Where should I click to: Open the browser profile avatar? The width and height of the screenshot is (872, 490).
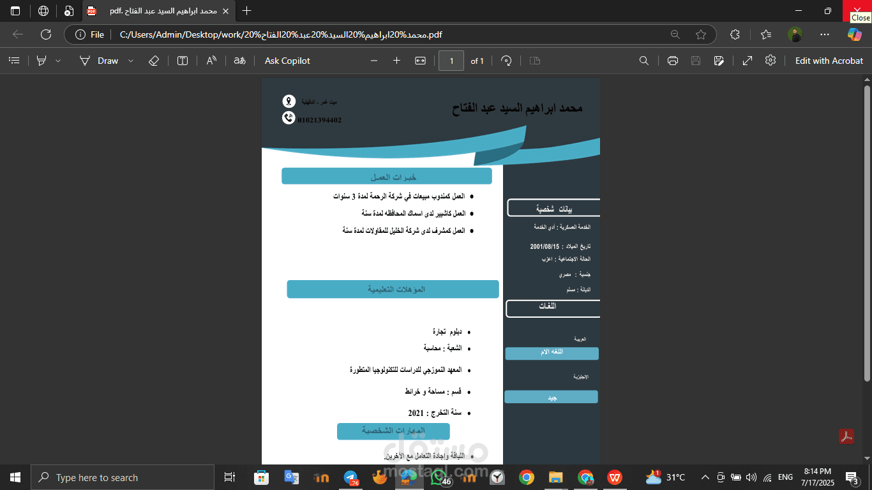pyautogui.click(x=795, y=34)
